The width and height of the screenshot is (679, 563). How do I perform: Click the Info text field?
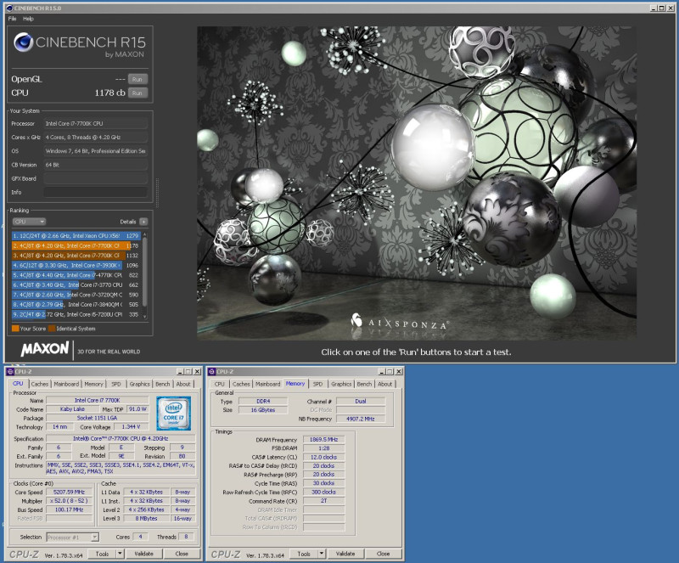pos(95,192)
